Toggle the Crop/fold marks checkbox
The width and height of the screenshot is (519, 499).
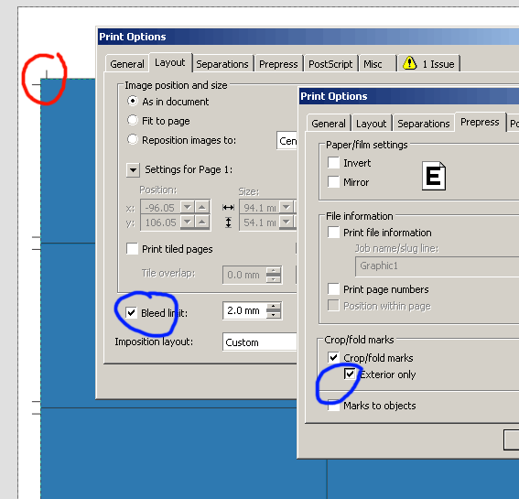tap(333, 357)
